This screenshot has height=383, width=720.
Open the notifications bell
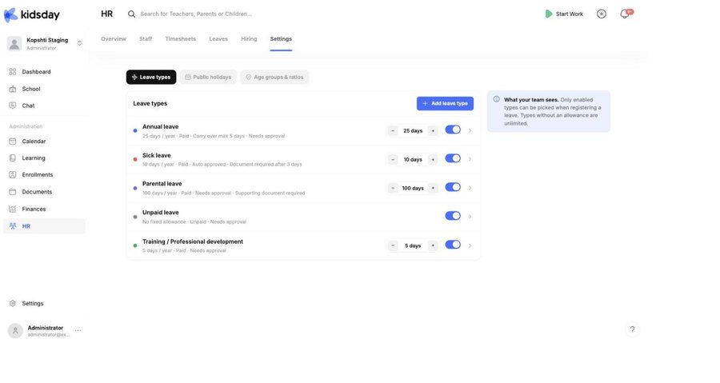pyautogui.click(x=625, y=14)
